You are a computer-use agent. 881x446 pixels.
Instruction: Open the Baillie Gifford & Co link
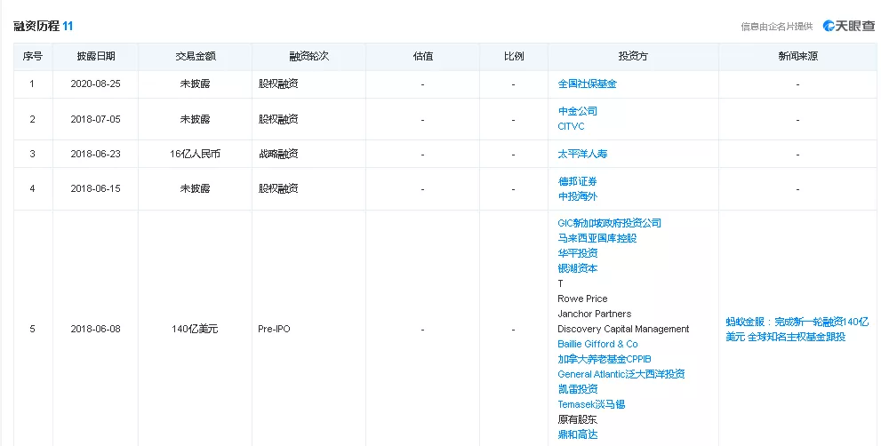pyautogui.click(x=597, y=344)
